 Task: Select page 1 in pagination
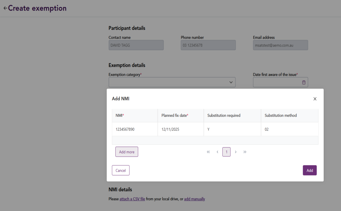coord(227,152)
